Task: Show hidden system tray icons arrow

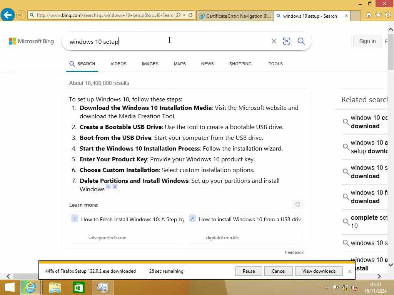Action: (326, 288)
